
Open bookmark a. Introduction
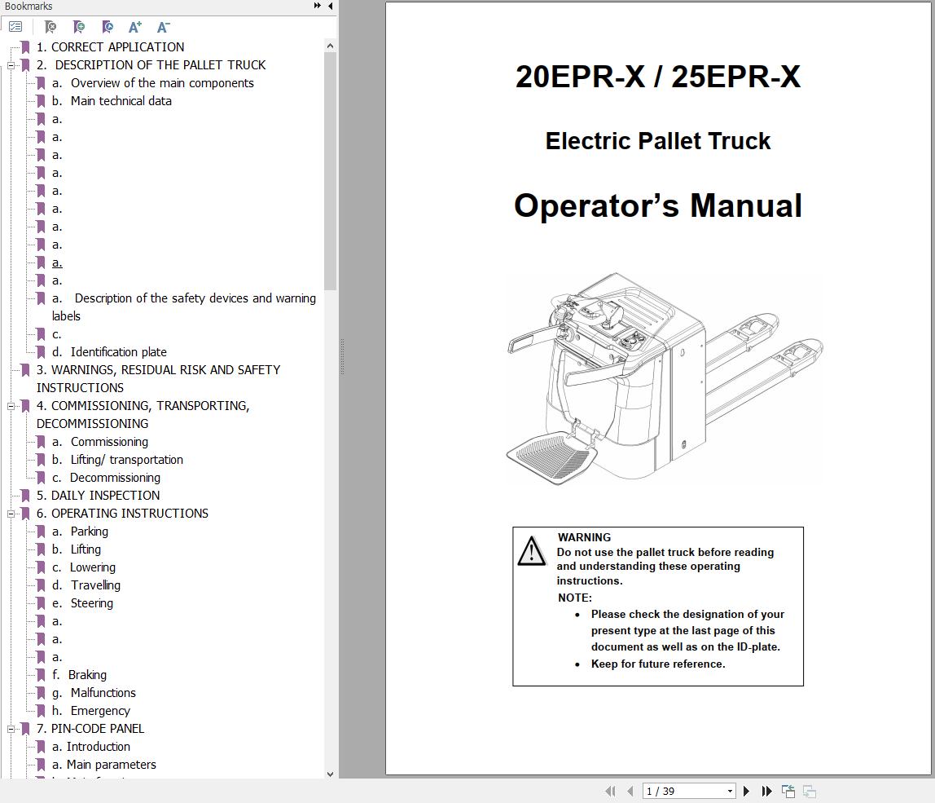tap(90, 747)
